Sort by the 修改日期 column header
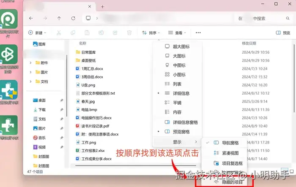Screen dimensions: 296x187 click(249, 43)
